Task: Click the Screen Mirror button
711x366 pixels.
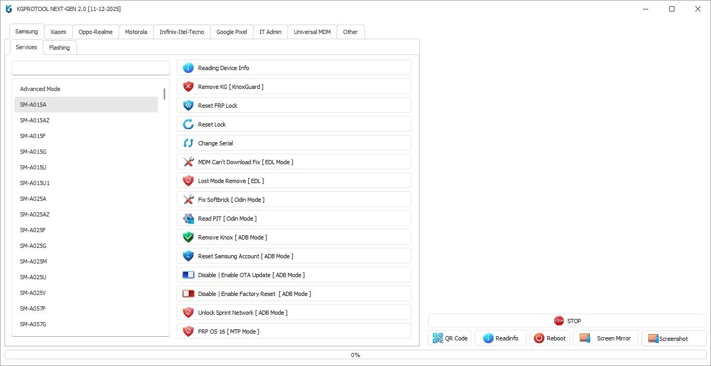Action: pyautogui.click(x=605, y=338)
